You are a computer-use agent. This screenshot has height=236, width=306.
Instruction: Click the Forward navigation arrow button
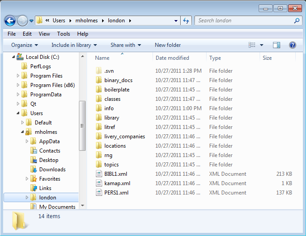22,21
